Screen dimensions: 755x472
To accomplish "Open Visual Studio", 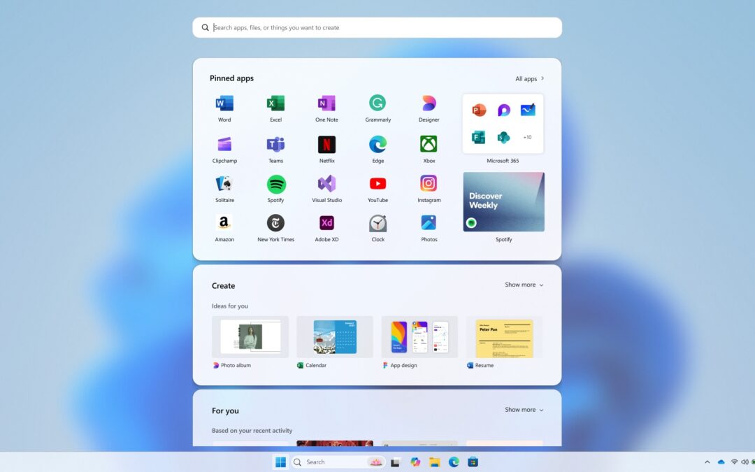I will (x=326, y=184).
